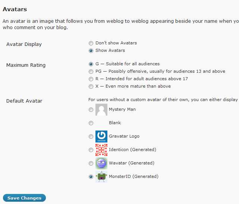This screenshot has height=204, width=239.
Task: Click the Mystery Man avatar image
Action: coord(101,110)
